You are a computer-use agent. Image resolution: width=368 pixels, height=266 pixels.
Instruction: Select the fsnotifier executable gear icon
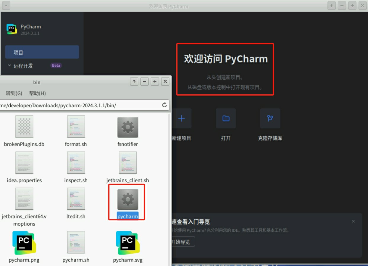point(128,127)
